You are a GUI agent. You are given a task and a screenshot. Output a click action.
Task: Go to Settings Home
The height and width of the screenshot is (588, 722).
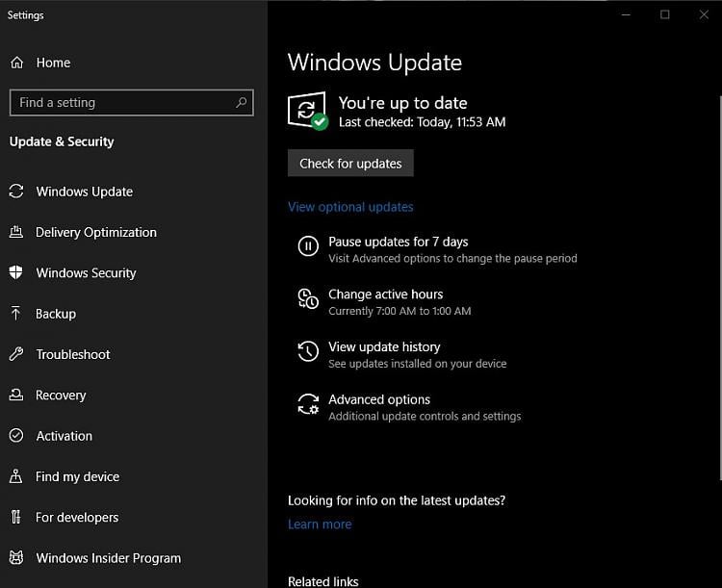[53, 63]
